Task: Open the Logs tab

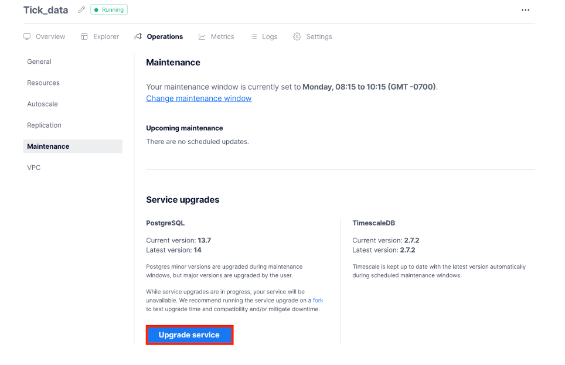Action: (270, 36)
